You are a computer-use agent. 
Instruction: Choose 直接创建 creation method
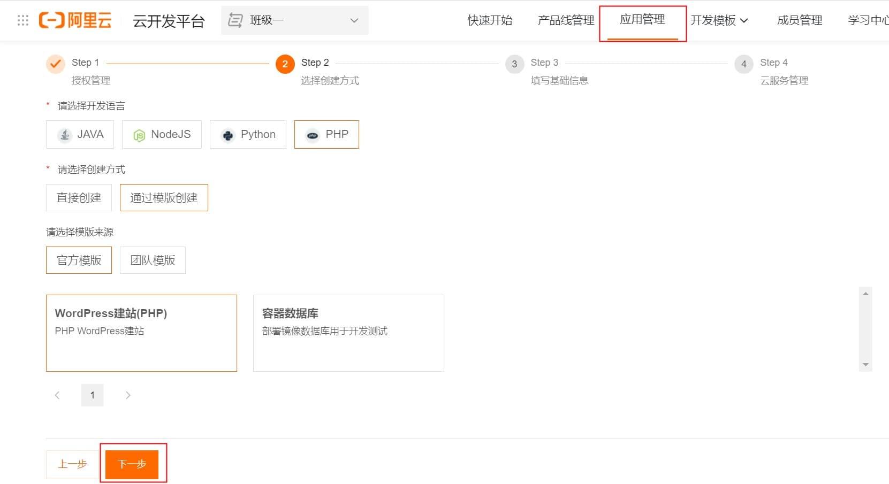point(79,197)
